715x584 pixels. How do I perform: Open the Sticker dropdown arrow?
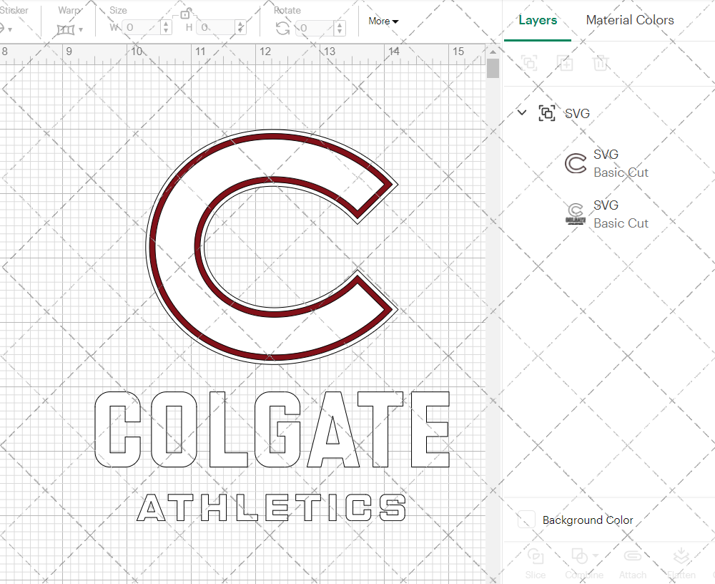pyautogui.click(x=9, y=29)
